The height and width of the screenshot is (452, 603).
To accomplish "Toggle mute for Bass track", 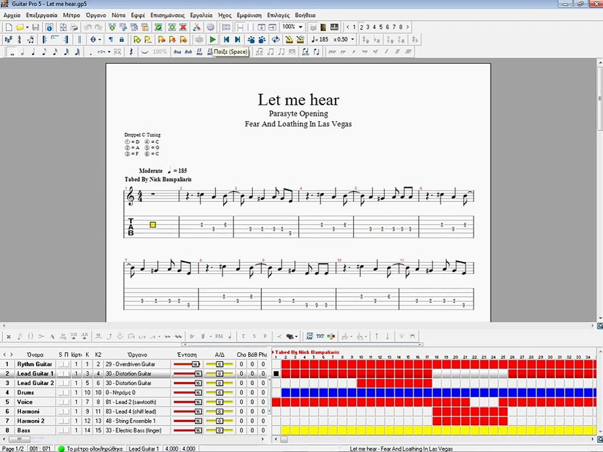I will click(x=67, y=431).
